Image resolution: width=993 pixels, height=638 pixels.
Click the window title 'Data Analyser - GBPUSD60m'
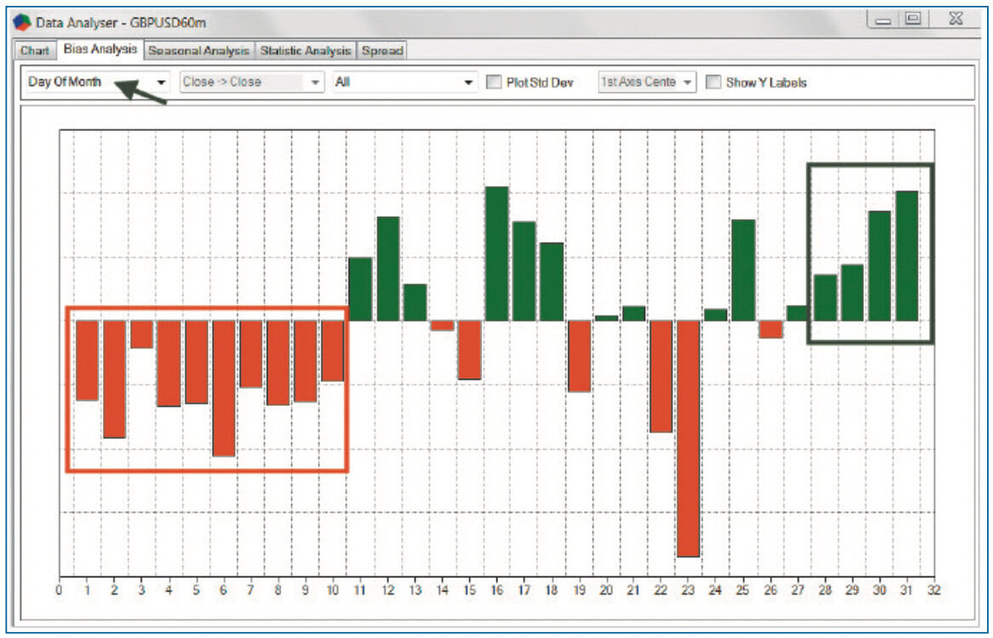[x=121, y=23]
